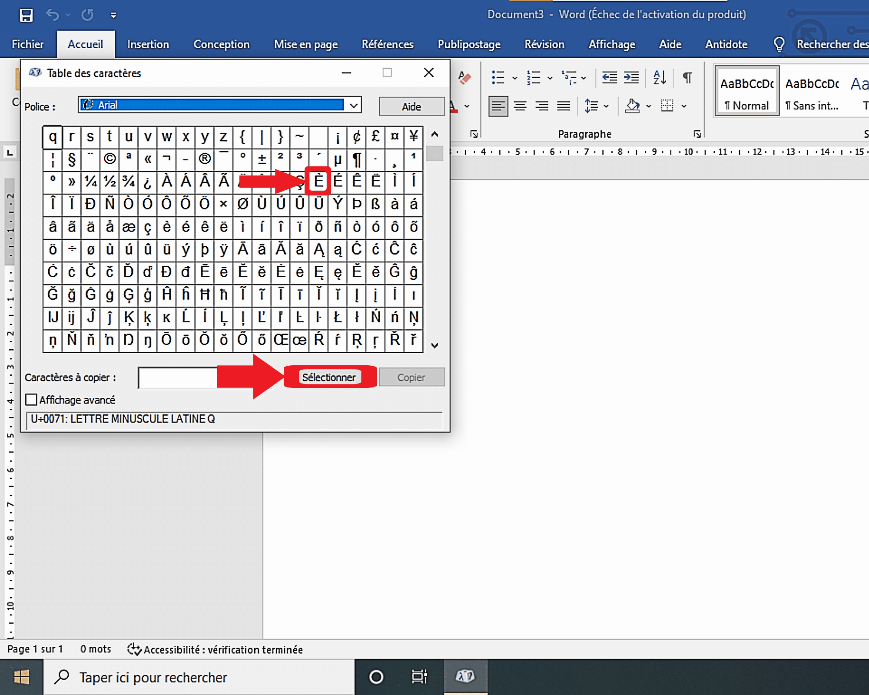Expand the bullet list dropdown arrow
Viewport: 869px width, 695px height.
pos(515,79)
